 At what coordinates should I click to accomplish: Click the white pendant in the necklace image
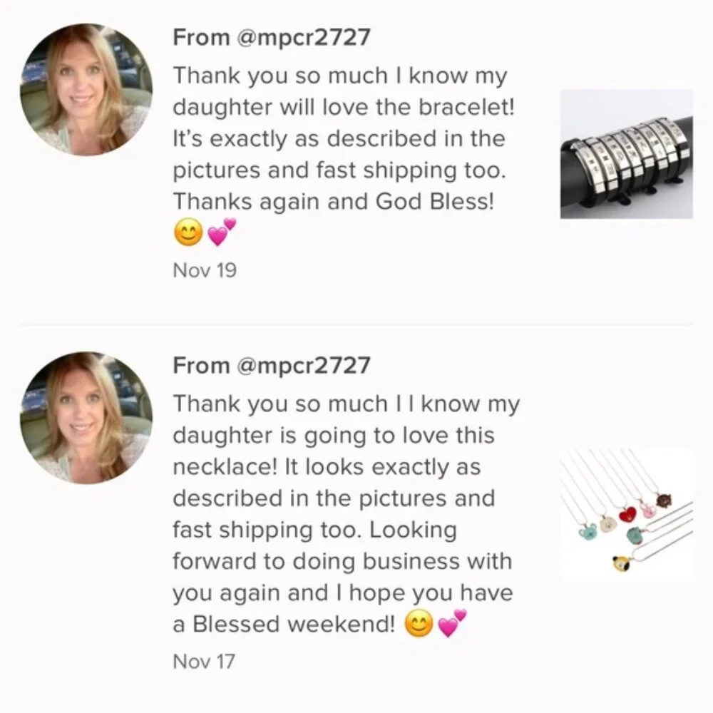[x=608, y=524]
